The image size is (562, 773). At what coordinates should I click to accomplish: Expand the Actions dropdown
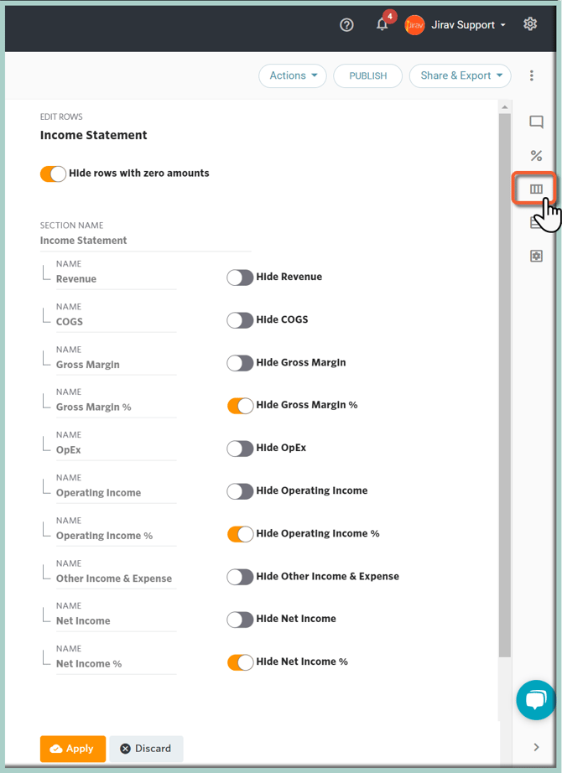pos(293,75)
